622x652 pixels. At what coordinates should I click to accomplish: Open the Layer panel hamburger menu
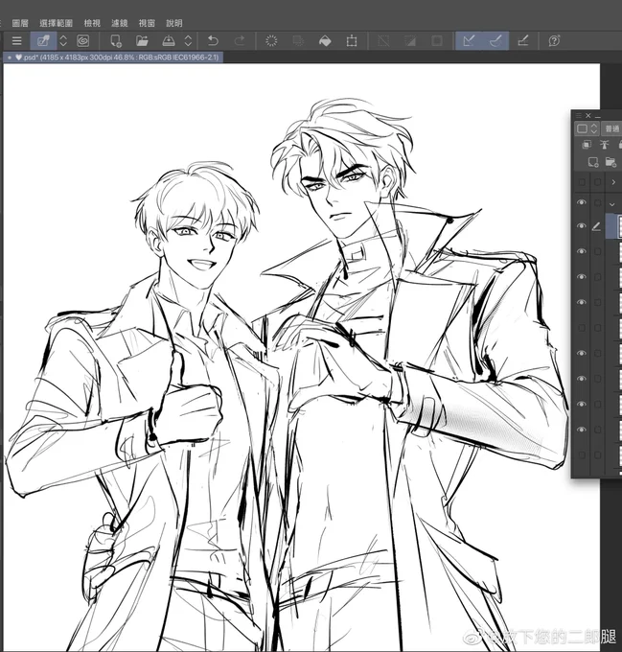579,116
